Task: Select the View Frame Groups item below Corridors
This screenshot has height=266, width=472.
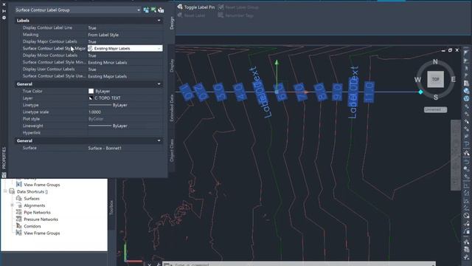Action: click(x=42, y=233)
